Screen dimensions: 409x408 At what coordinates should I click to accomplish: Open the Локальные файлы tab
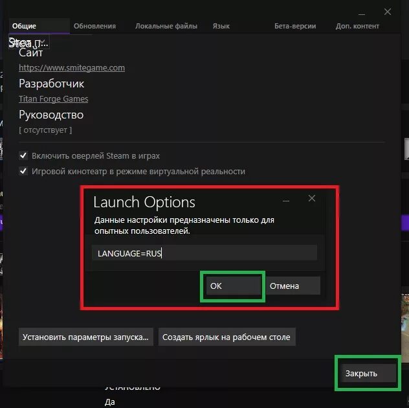[x=166, y=26]
